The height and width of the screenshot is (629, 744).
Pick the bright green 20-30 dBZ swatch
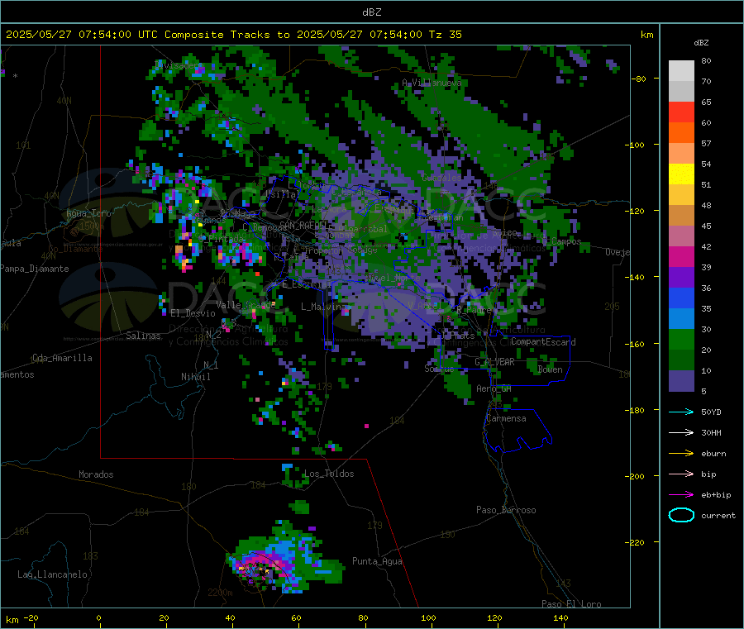pos(681,339)
